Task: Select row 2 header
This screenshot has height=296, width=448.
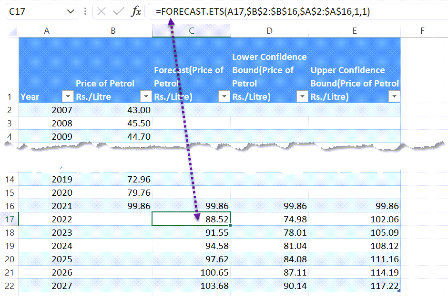Action: pos(10,110)
